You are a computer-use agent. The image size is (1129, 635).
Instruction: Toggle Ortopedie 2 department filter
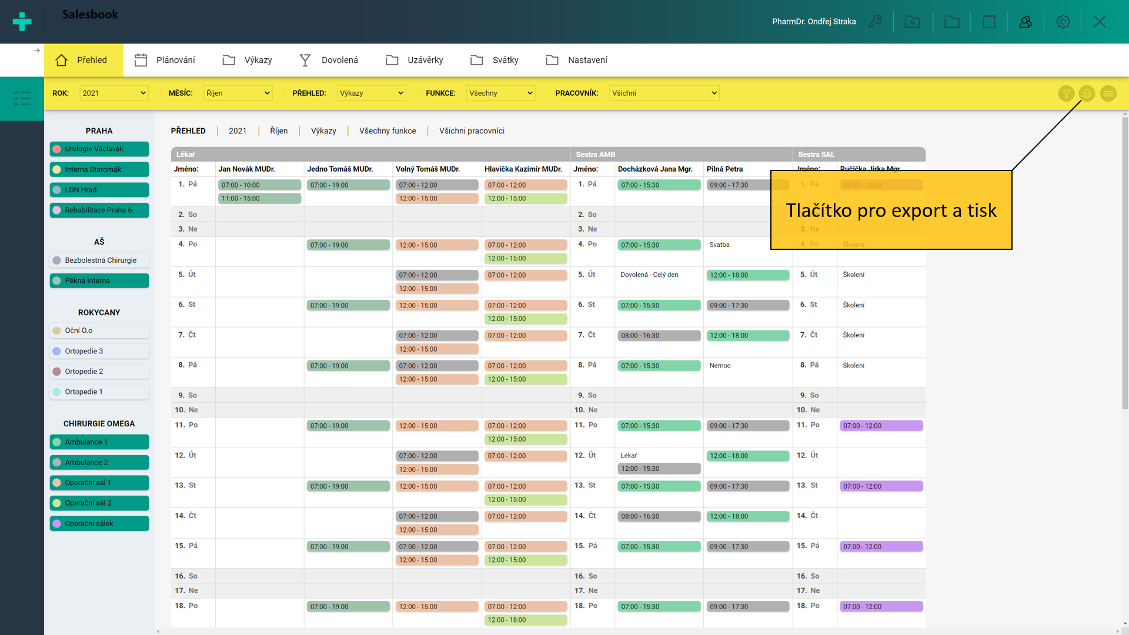click(x=99, y=372)
